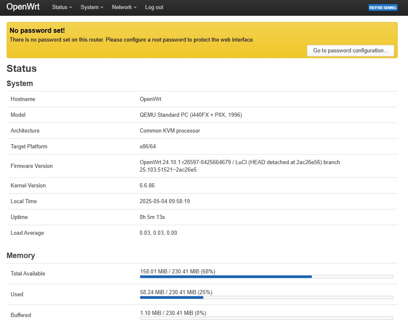Click Log out in the navigation bar

153,7
